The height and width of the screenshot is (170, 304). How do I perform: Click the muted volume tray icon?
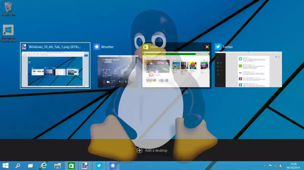click(281, 166)
